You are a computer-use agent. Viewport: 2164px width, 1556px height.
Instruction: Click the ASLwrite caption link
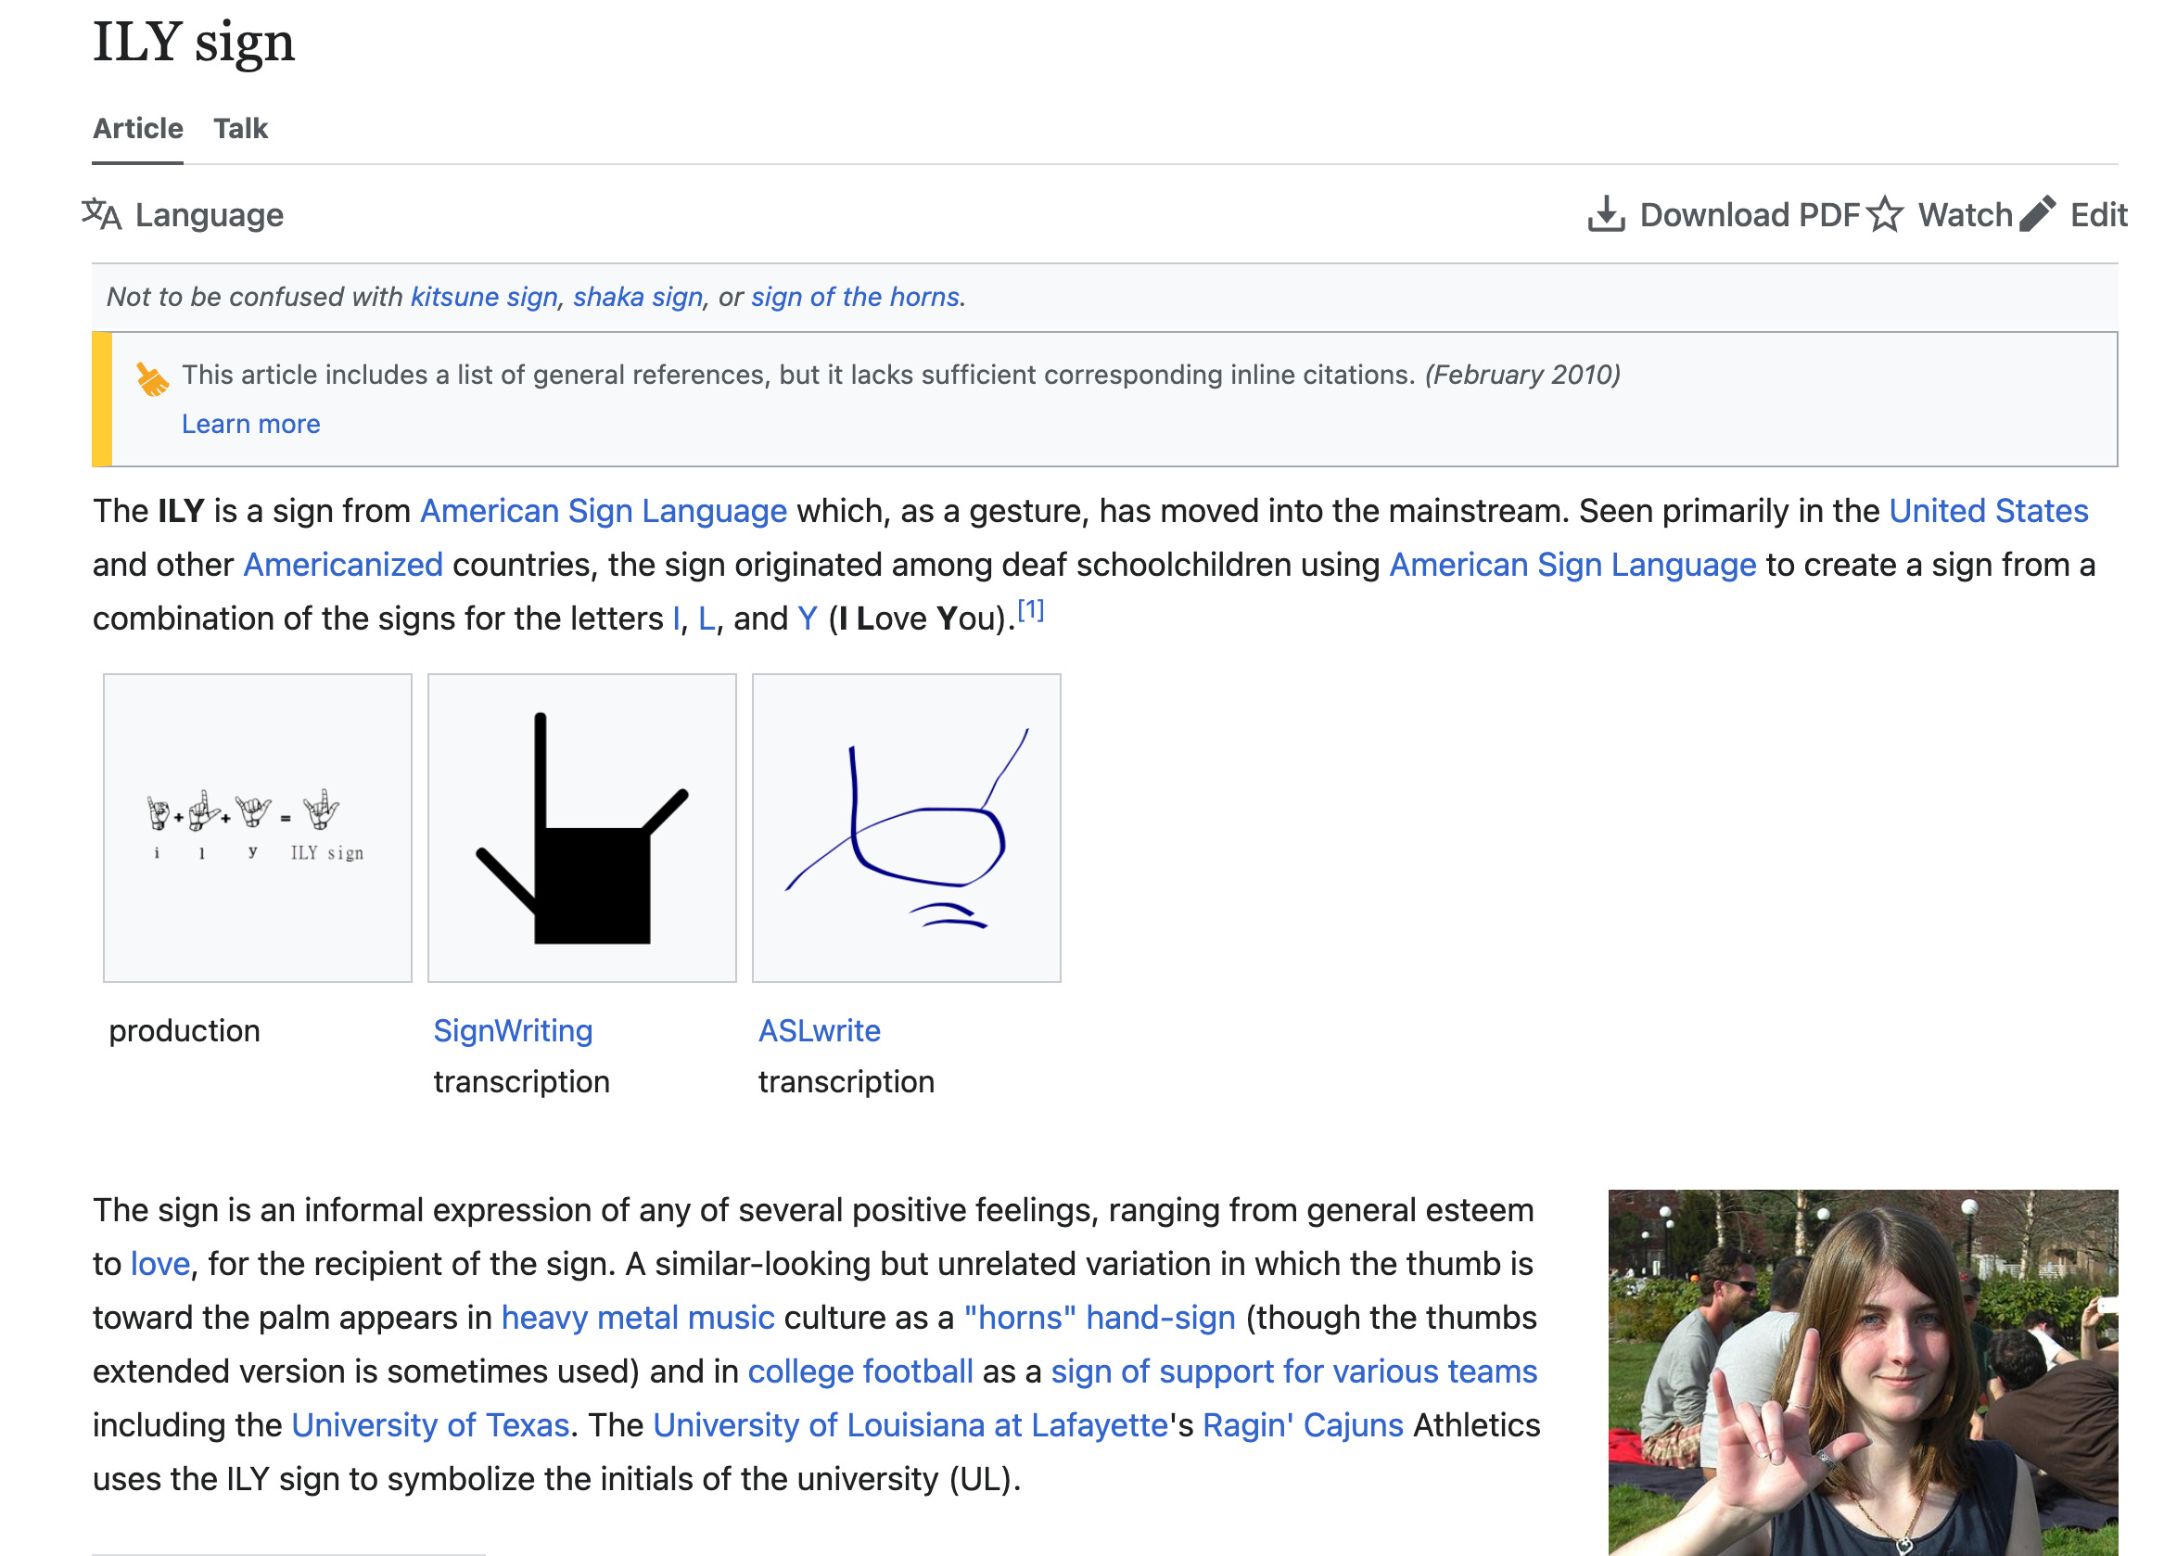tap(819, 1030)
